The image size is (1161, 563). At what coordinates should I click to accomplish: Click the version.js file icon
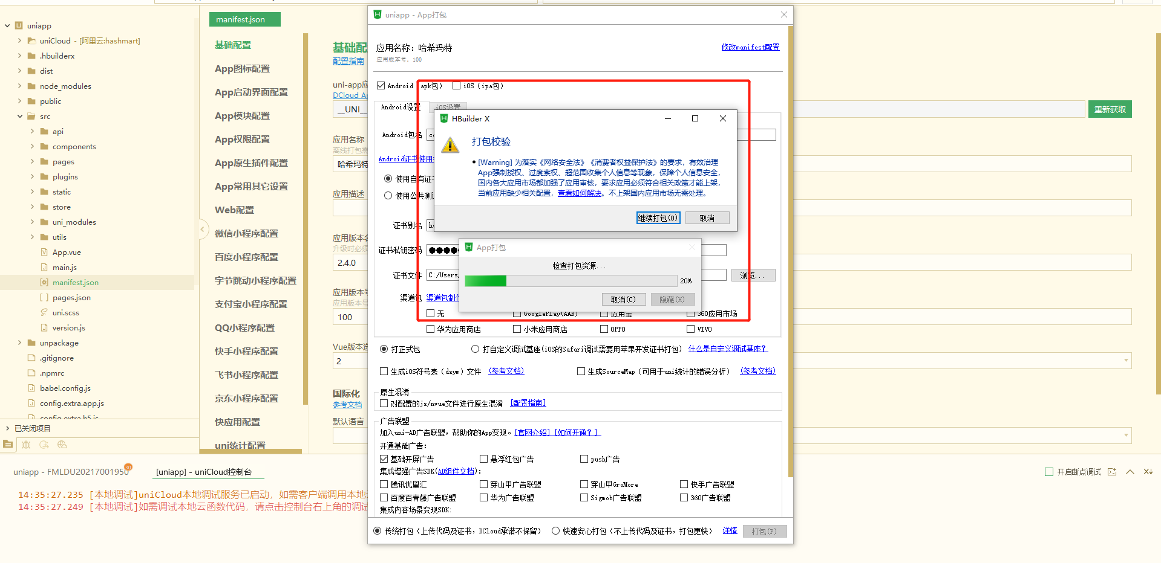click(x=44, y=327)
